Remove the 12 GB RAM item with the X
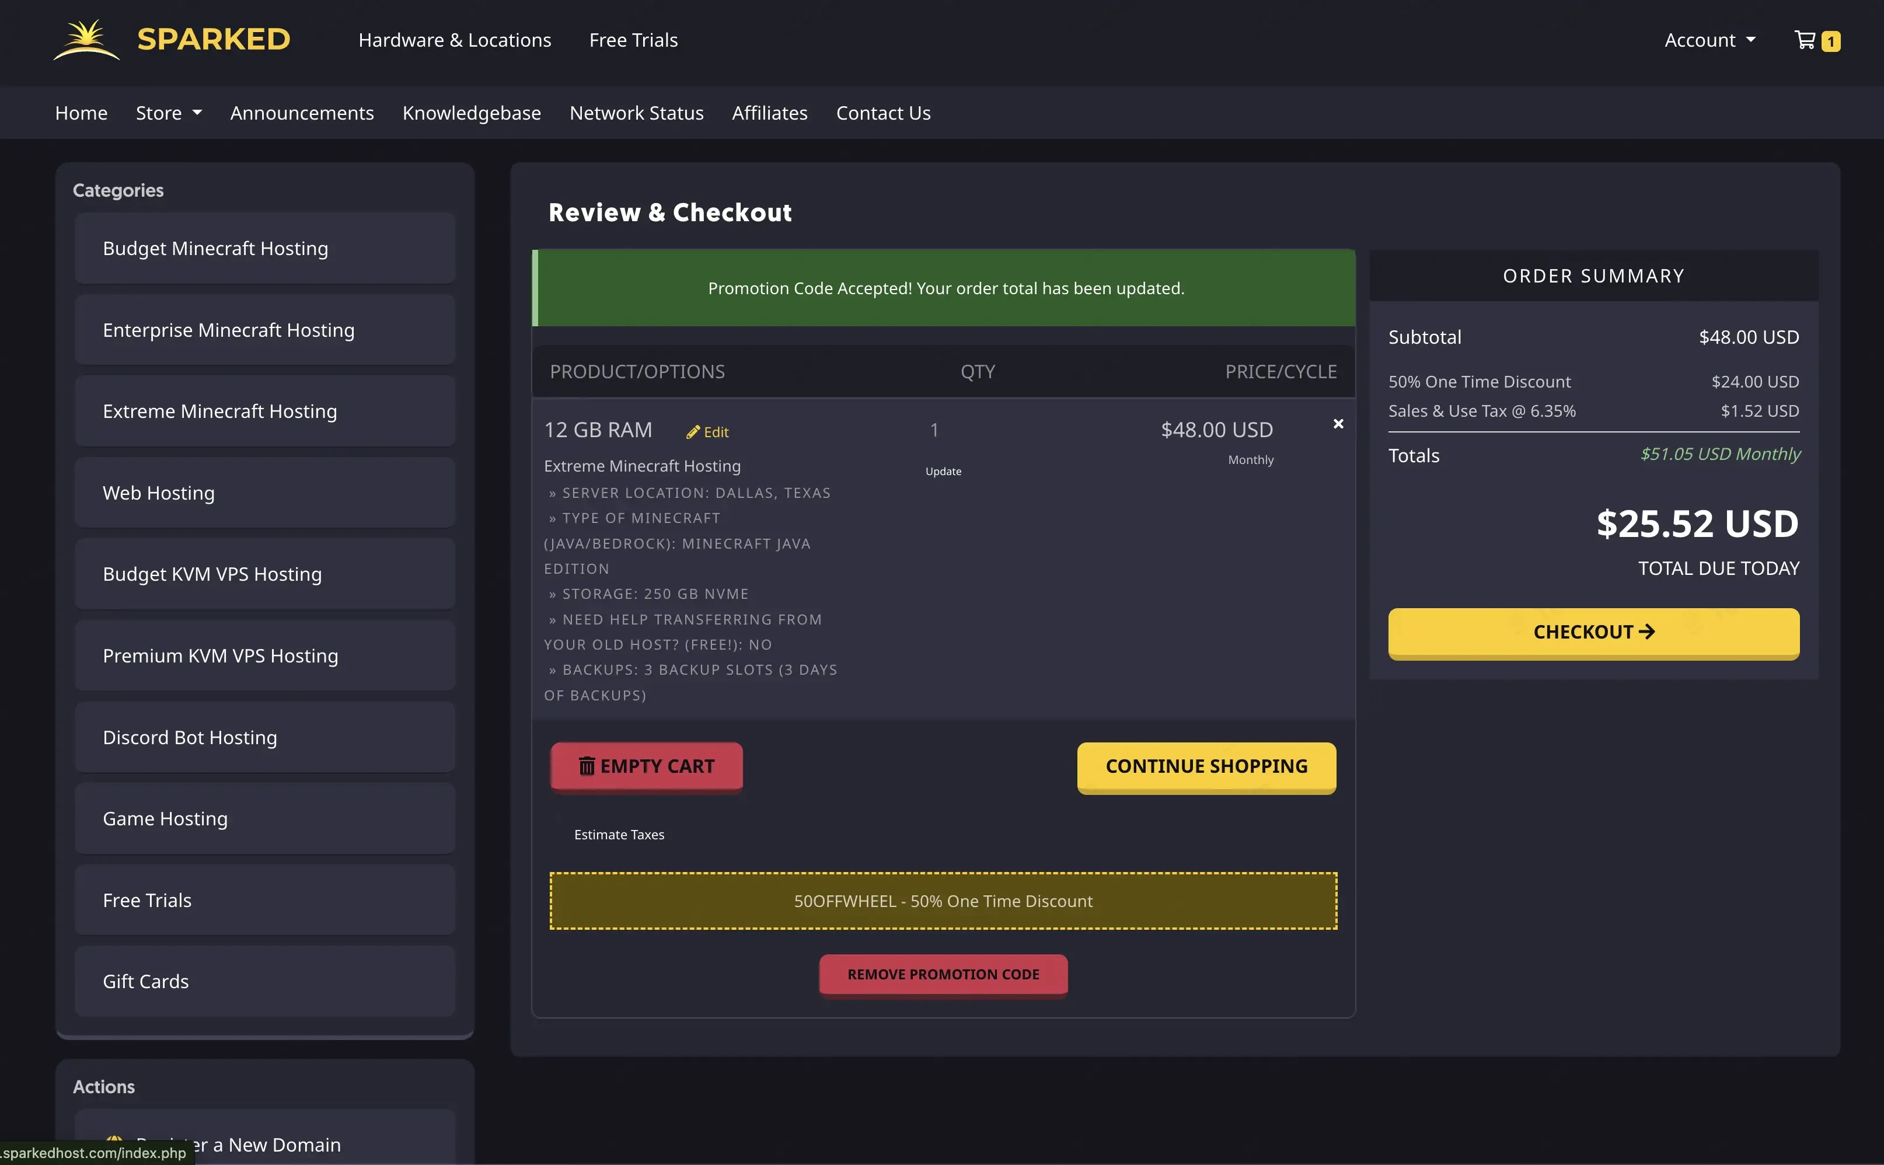 (1338, 424)
